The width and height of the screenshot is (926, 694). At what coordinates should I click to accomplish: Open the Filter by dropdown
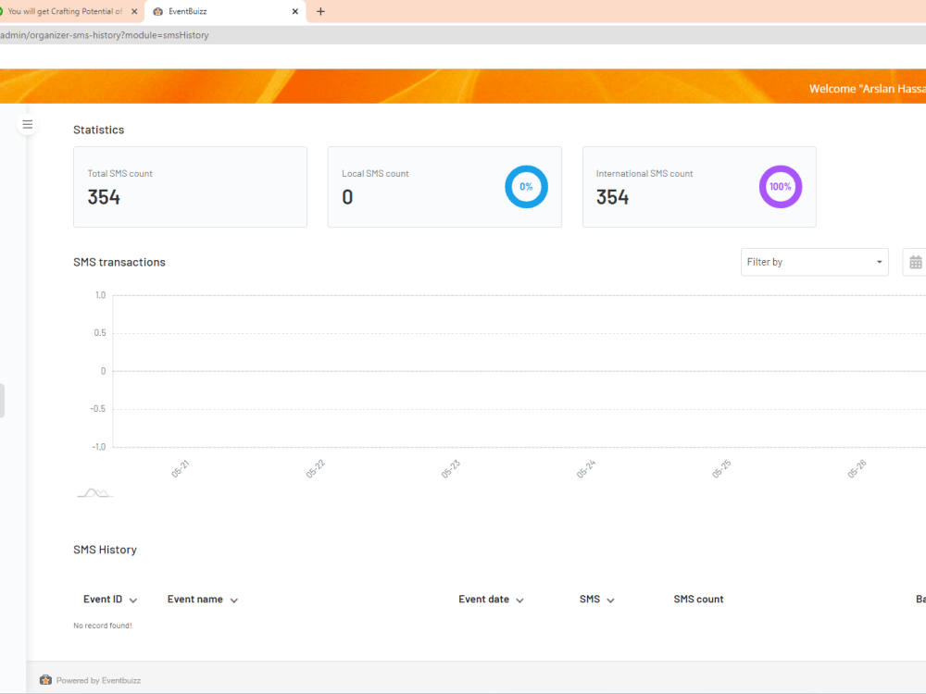814,262
